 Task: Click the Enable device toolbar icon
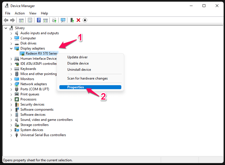(x=72, y=20)
